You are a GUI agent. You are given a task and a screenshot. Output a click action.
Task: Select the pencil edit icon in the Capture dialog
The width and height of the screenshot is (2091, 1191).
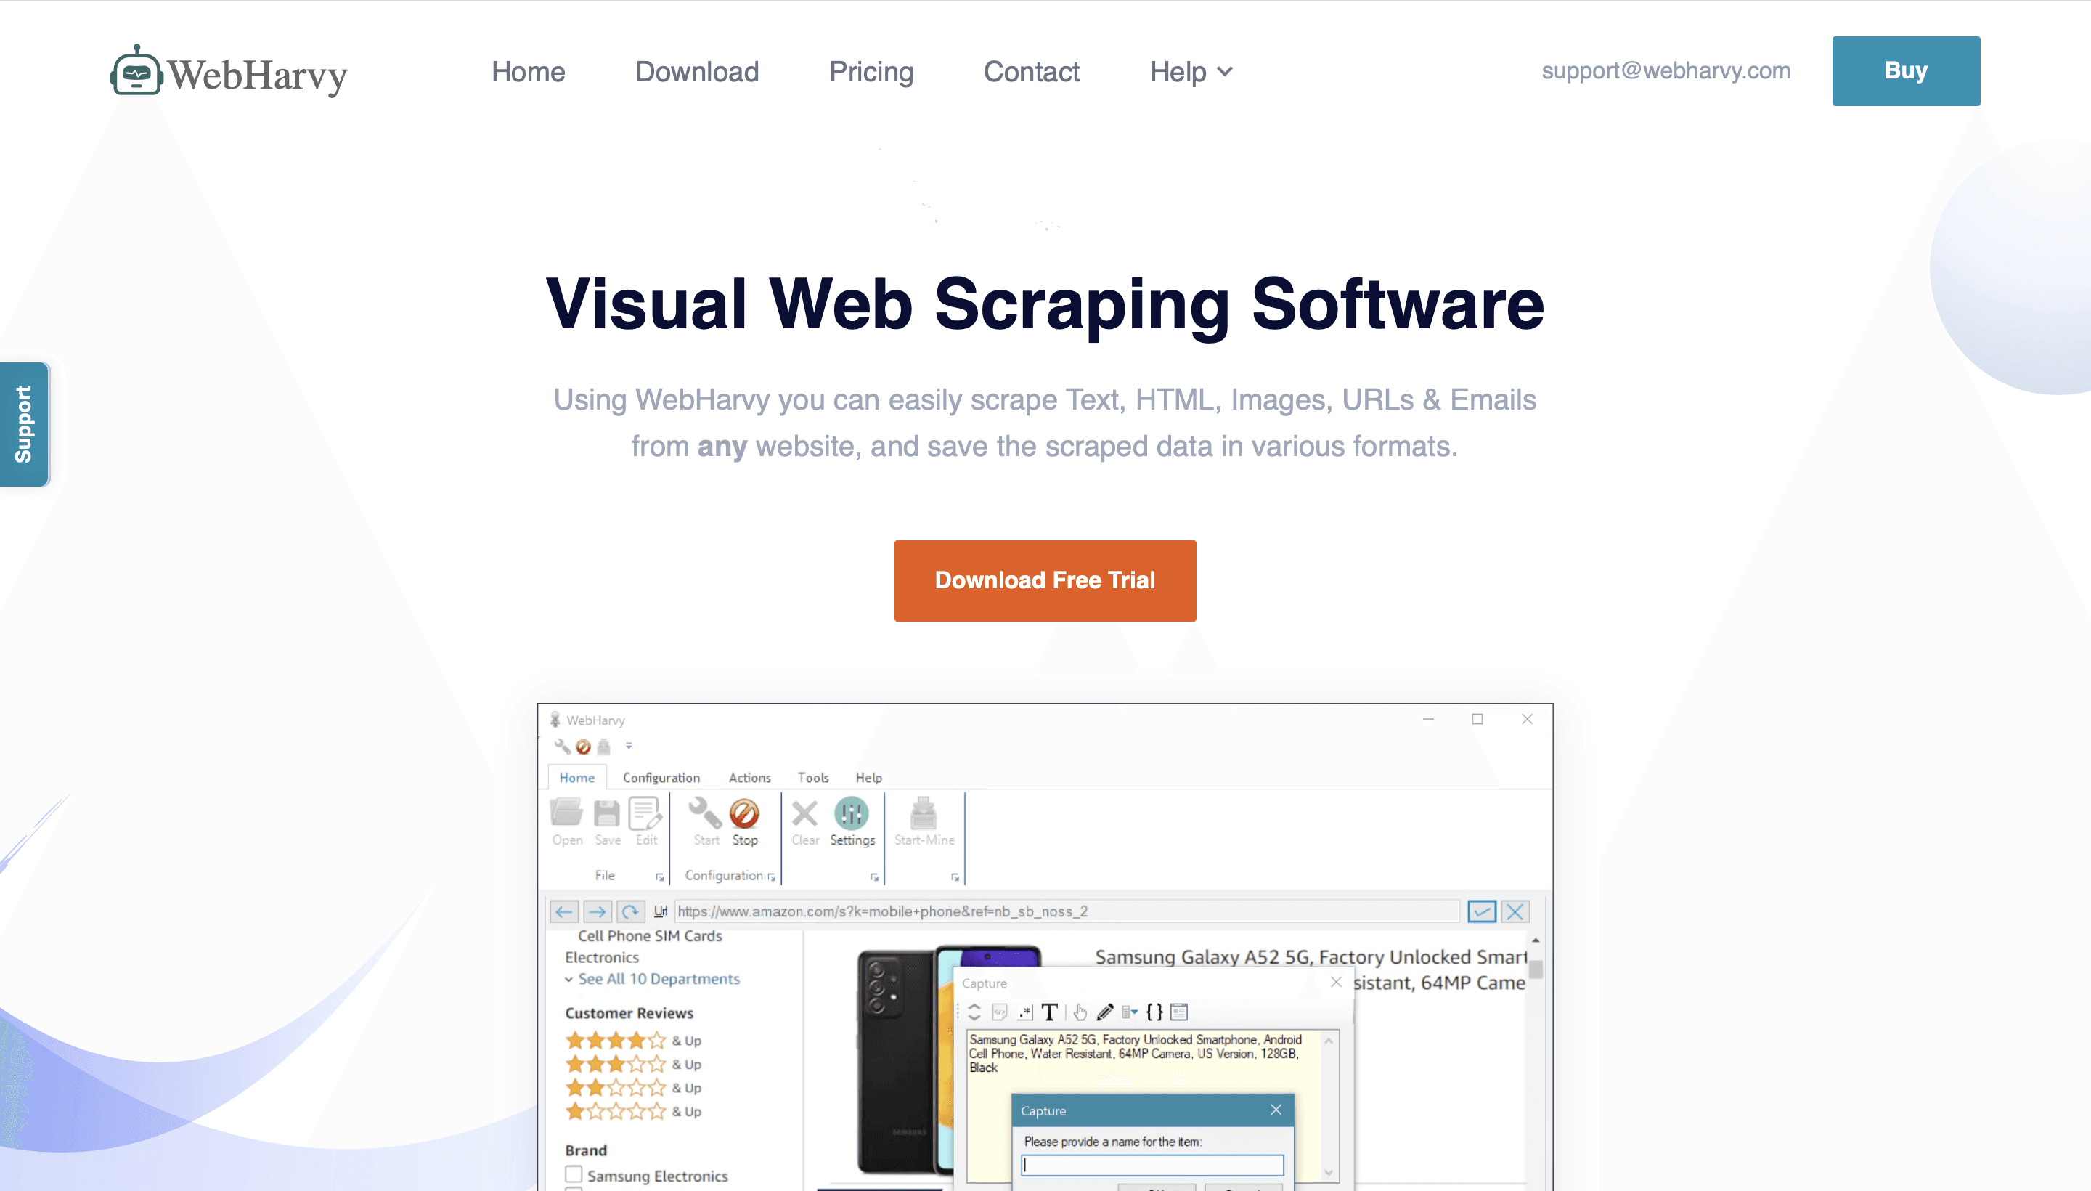[x=1105, y=1012]
